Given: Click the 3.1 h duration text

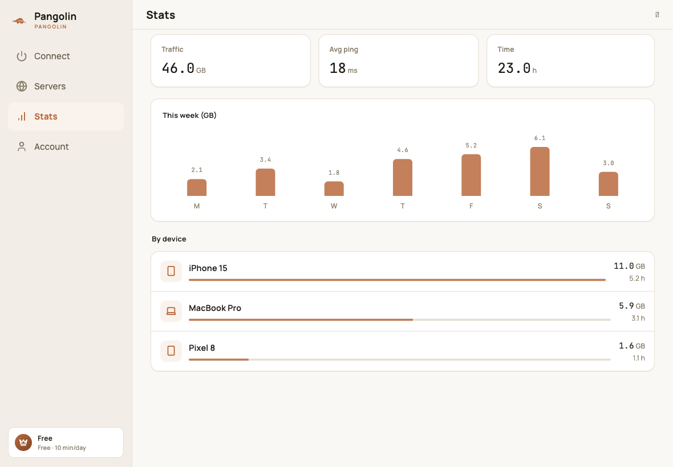Looking at the screenshot, I should tap(638, 318).
